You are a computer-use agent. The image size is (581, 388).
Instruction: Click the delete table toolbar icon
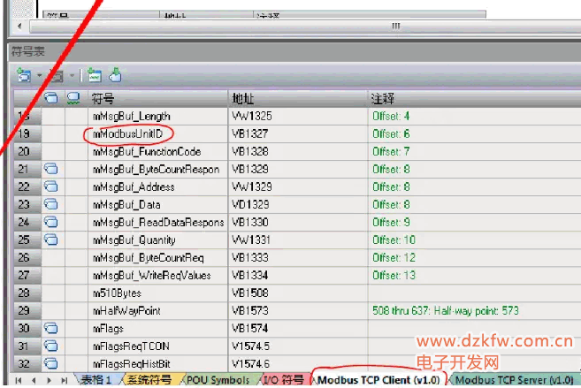coord(55,76)
